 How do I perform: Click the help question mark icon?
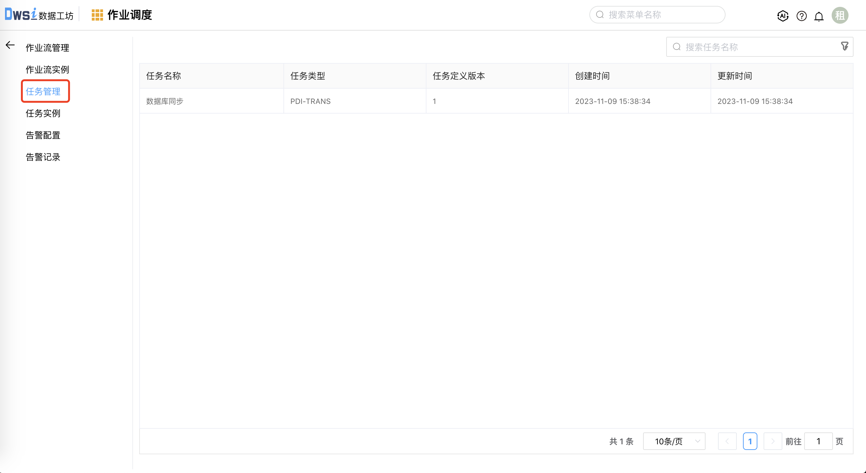[801, 16]
